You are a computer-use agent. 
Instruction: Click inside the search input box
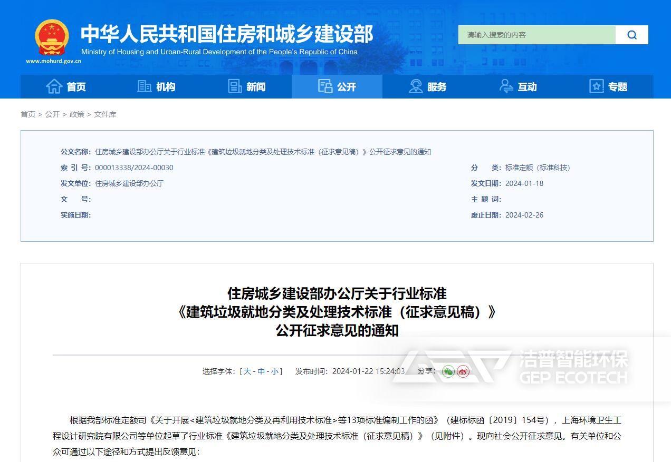533,34
